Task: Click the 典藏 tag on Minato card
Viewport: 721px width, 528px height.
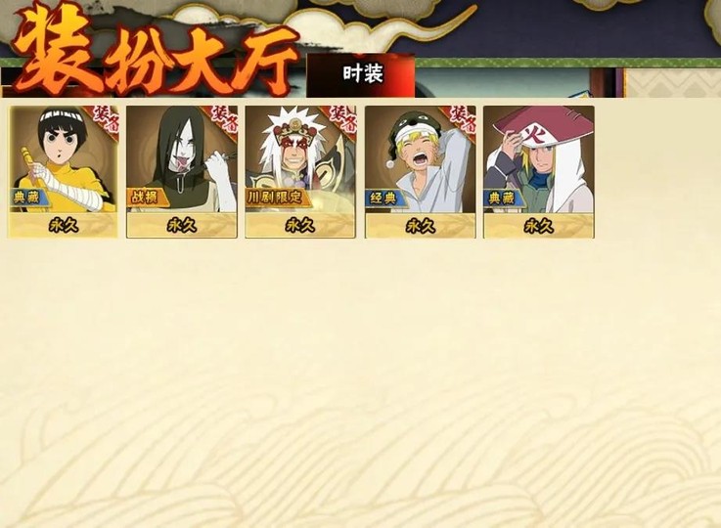Action: (x=503, y=198)
